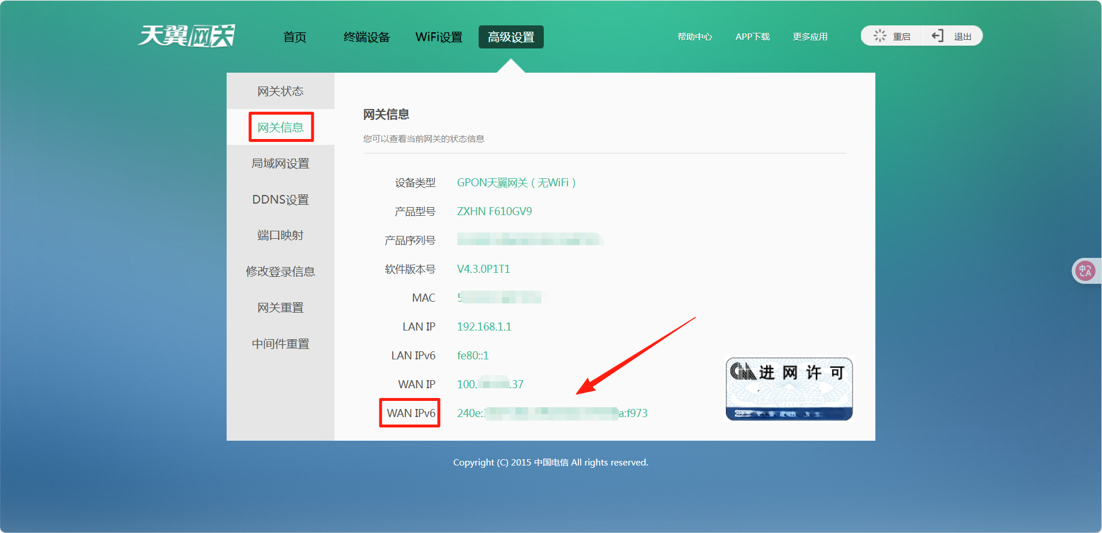Open 帮助中心 link
This screenshot has height=533, width=1102.
coord(695,36)
